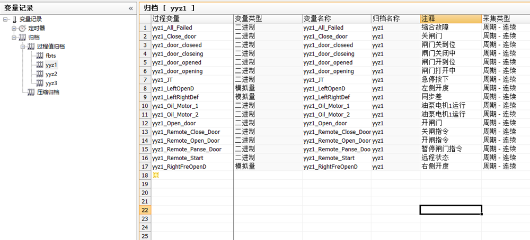Collapse the 归档 tree node
The width and height of the screenshot is (530, 240).
point(14,38)
